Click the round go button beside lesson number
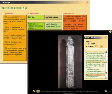The height and width of the screenshot is (94, 112). tap(101, 46)
